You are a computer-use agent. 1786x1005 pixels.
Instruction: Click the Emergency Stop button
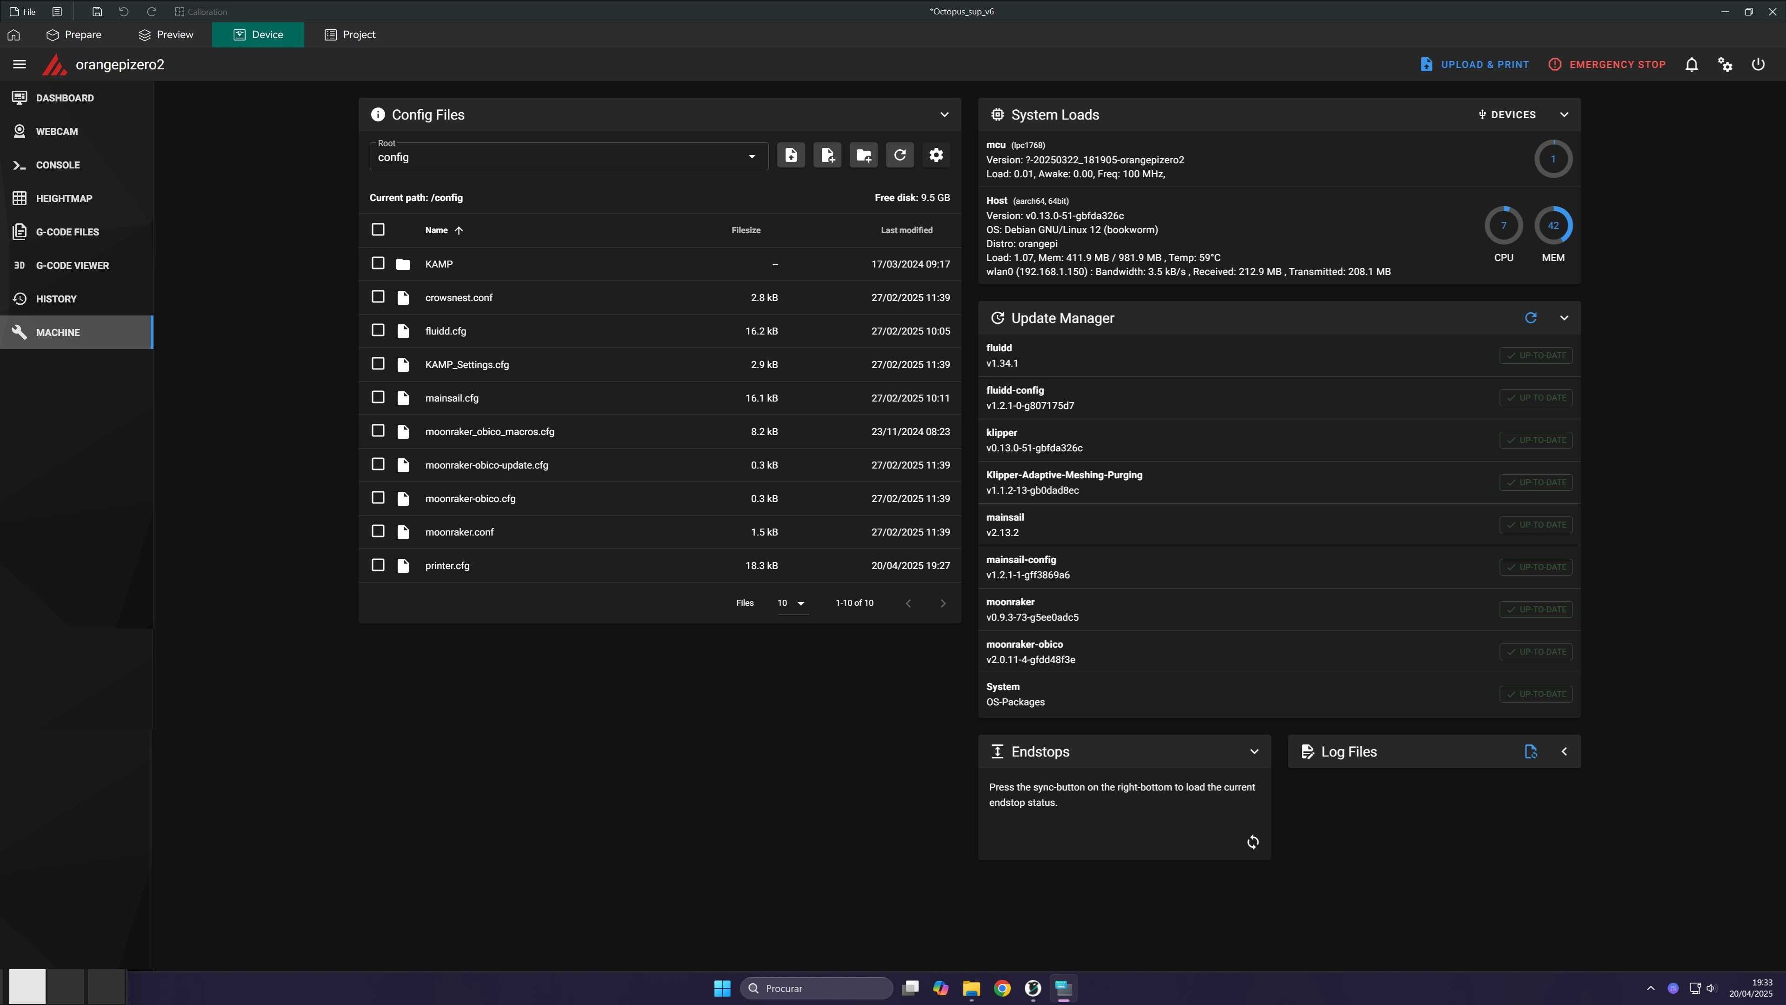(1607, 65)
